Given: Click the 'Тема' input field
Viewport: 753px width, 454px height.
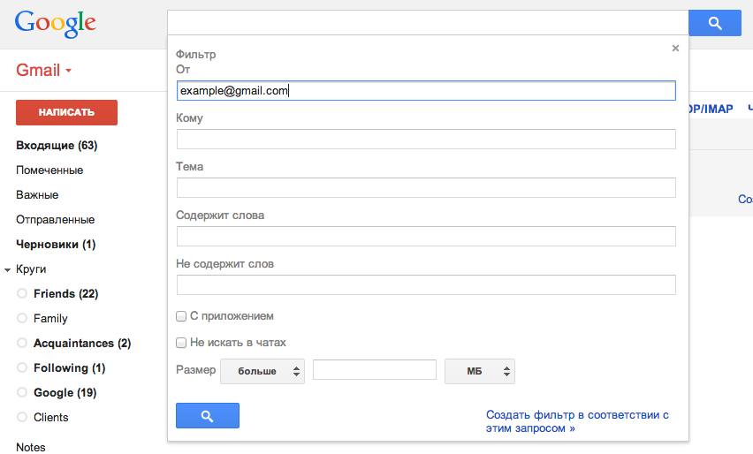Looking at the screenshot, I should pos(426,188).
